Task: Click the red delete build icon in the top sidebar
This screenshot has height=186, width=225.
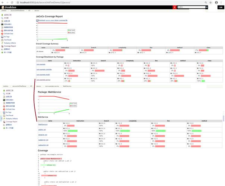Action: (2, 31)
